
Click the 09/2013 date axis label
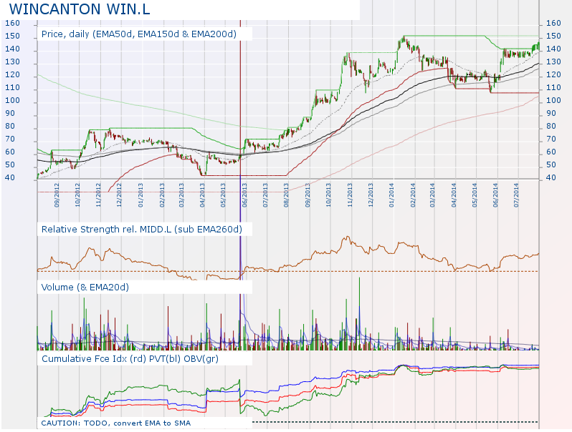click(x=308, y=195)
